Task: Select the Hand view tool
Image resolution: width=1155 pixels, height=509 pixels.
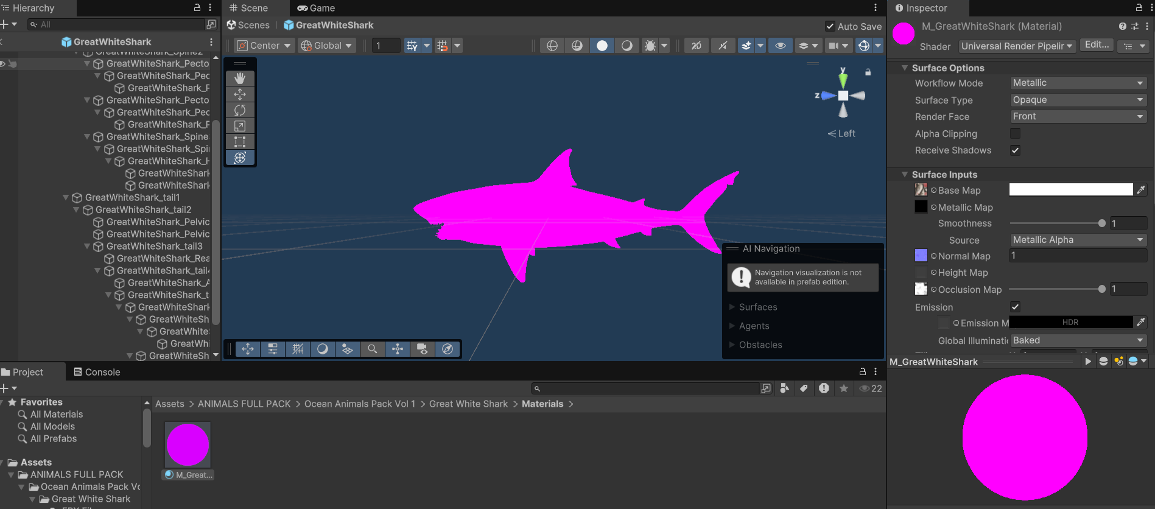Action: click(x=240, y=78)
